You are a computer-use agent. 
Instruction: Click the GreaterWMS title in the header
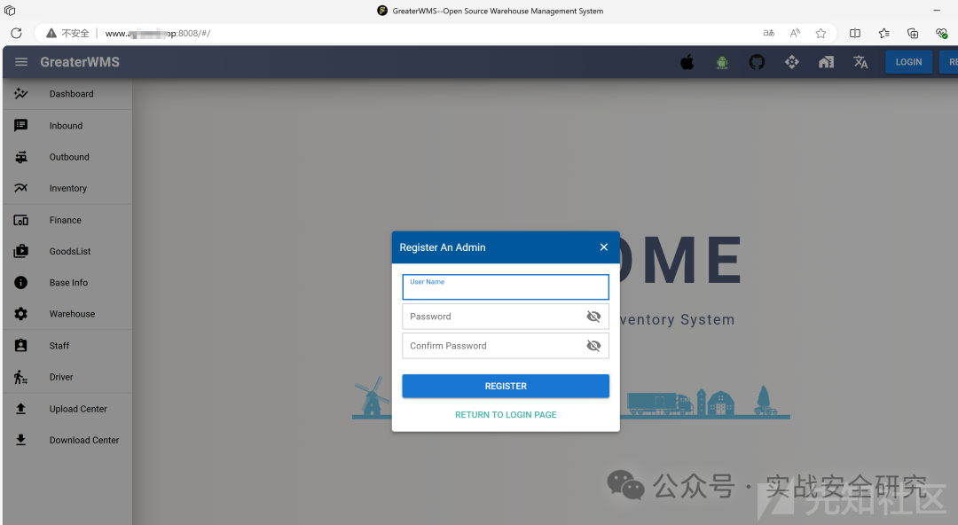80,62
